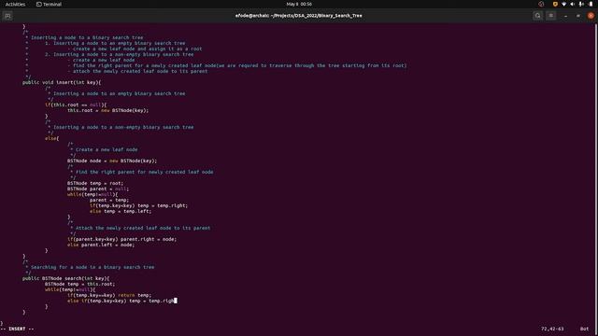The height and width of the screenshot is (336, 598).
Task: Open terminal search with magnifier icon
Action: coord(538,16)
